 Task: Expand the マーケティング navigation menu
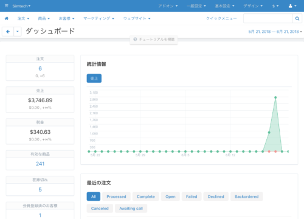99,18
